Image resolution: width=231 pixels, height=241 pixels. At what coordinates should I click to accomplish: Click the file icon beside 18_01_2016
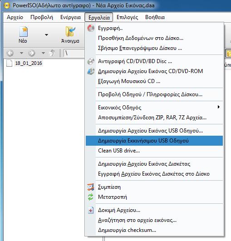[x=9, y=63]
